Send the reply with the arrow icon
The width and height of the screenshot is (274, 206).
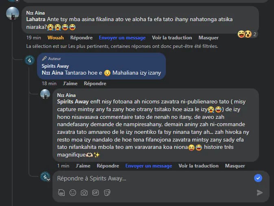tap(260, 193)
